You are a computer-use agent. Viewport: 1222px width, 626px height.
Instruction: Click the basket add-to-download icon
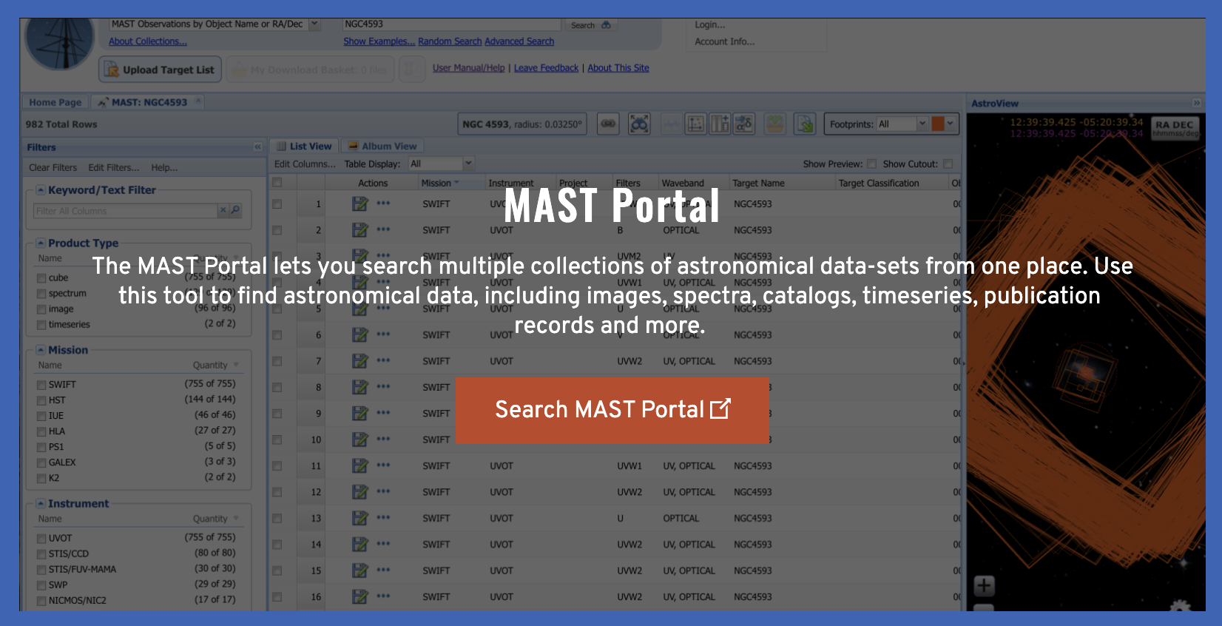point(774,124)
